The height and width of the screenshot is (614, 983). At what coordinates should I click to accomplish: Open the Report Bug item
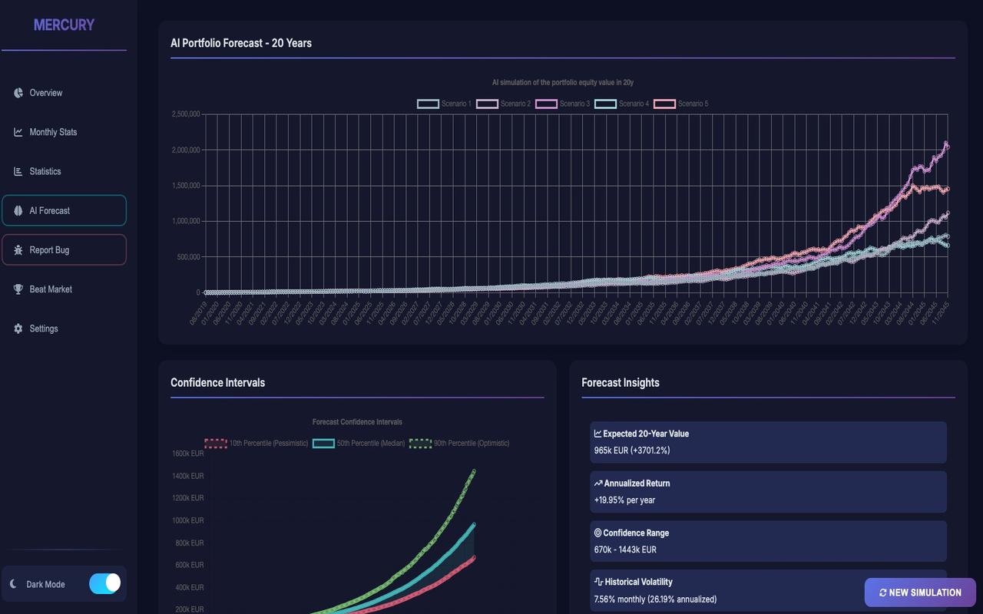pos(64,249)
